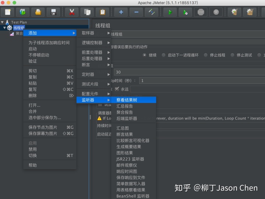Select 汇总报告 from listener list
The width and height of the screenshot is (265, 199).
134,106
